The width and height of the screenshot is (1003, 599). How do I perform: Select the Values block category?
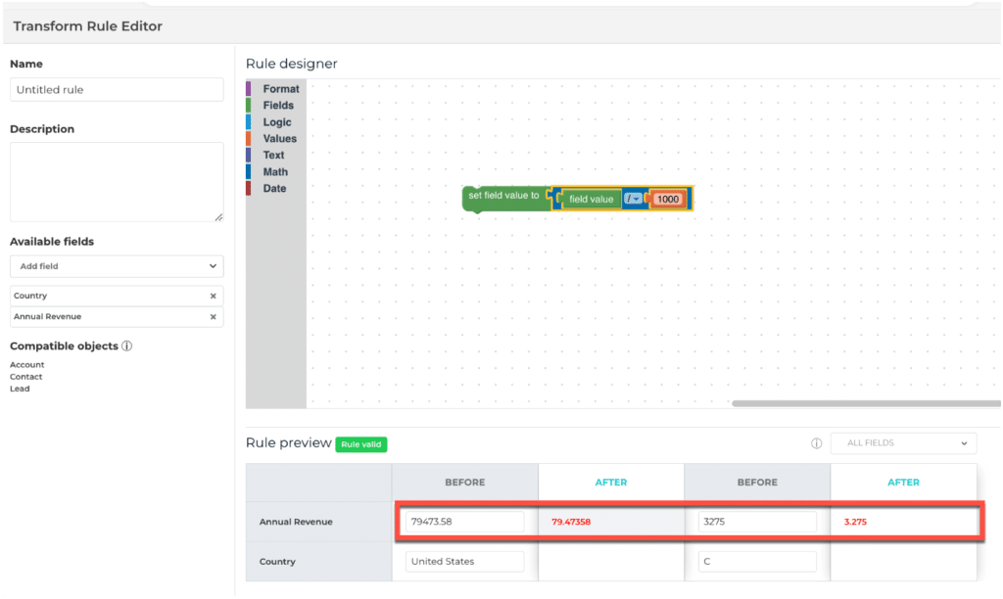pos(279,139)
